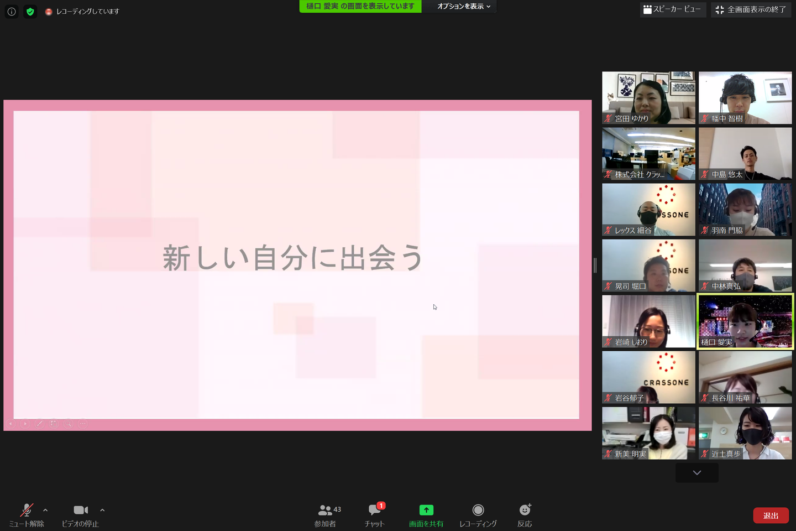Click the red 退出 leave button

(x=771, y=516)
